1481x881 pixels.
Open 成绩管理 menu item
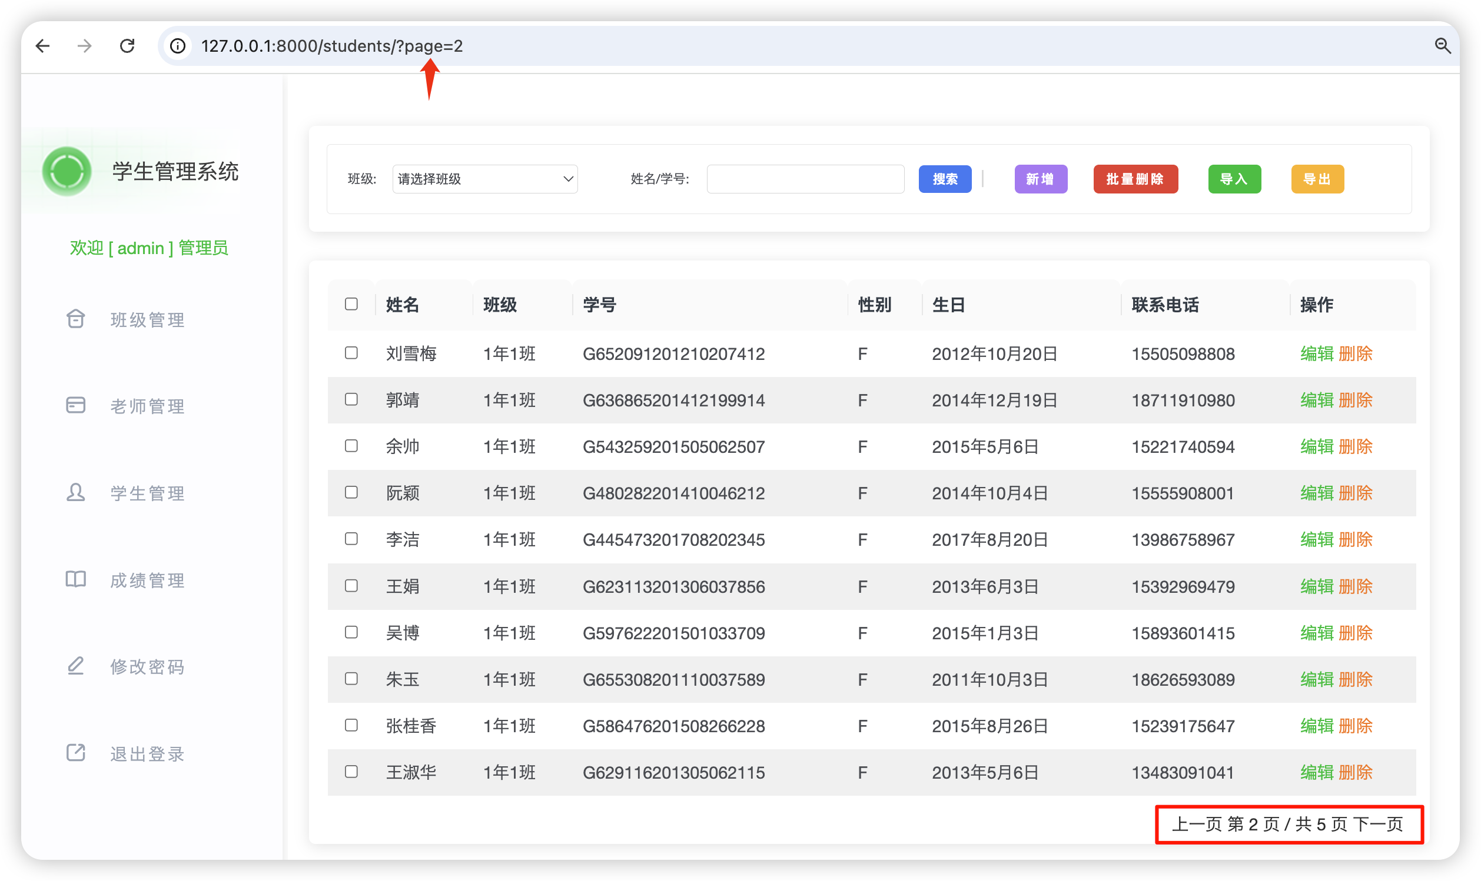tap(147, 580)
